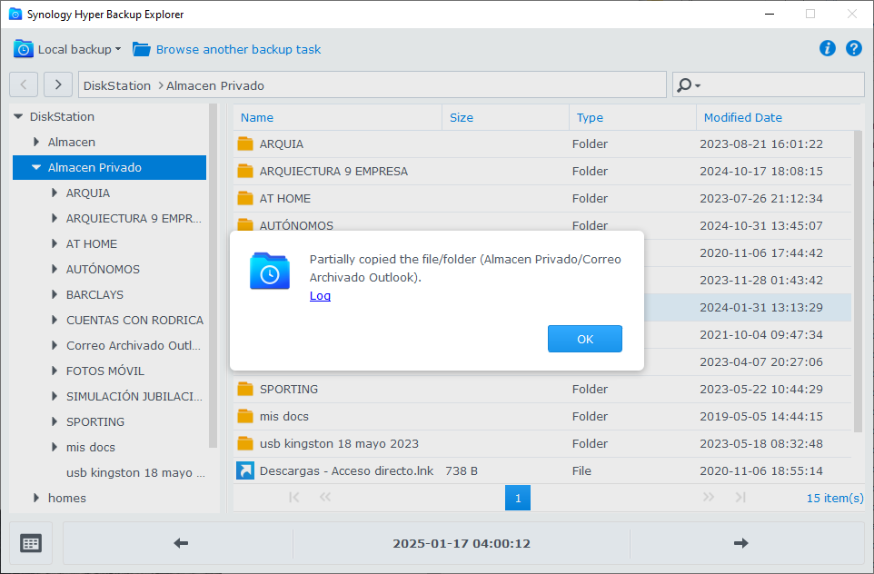Screen dimensions: 874x574
Task: Click the Almacen Privado breadcrumb in path bar
Action: coord(215,85)
